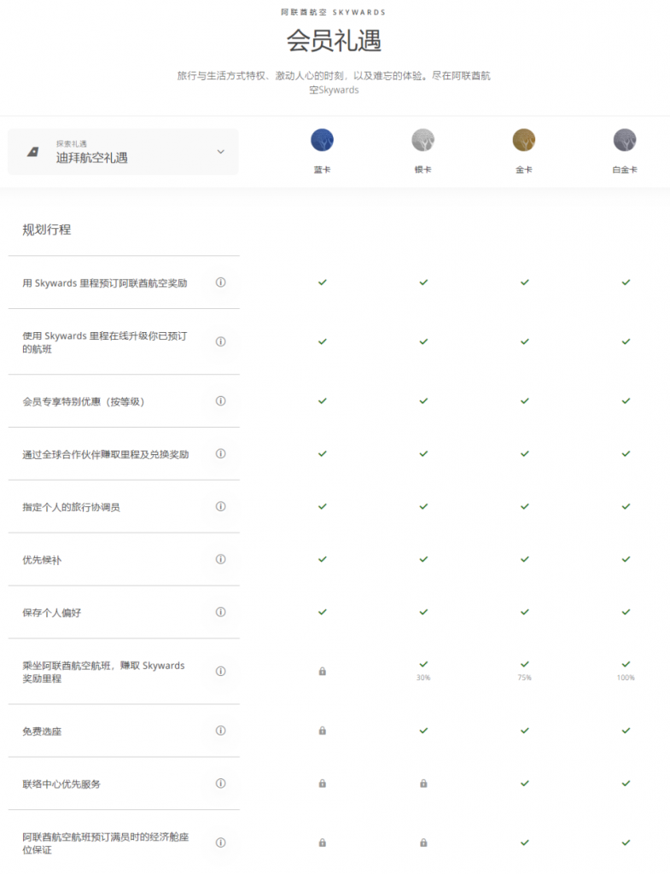Open info icon for 保存个人偏好
Screen dimensions: 670x874
[x=221, y=612]
